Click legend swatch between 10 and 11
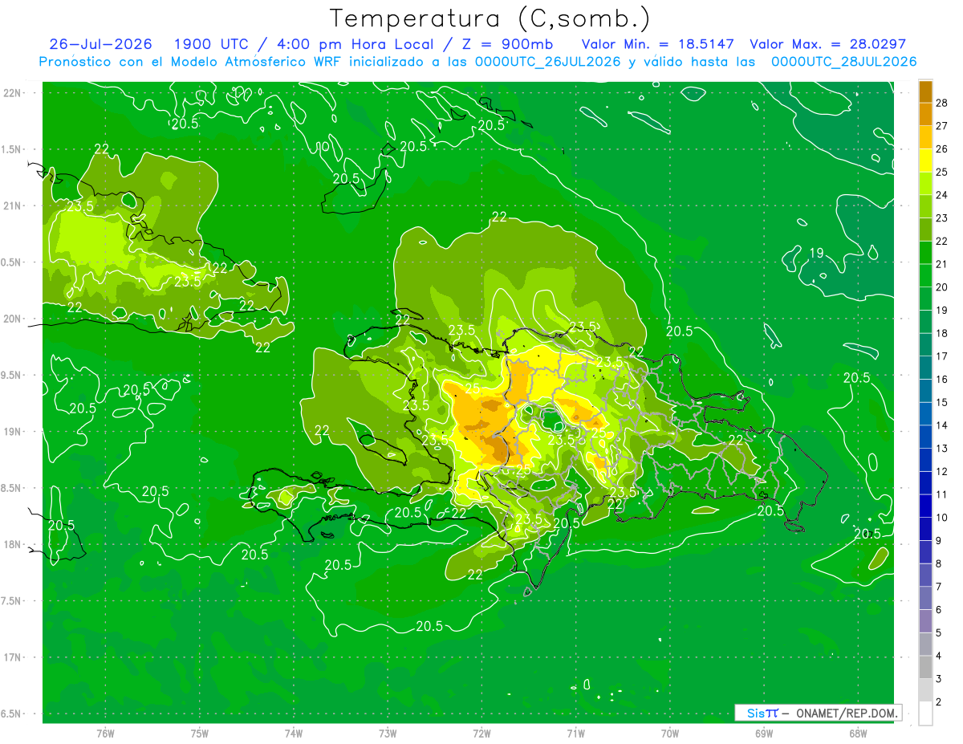 click(x=925, y=506)
